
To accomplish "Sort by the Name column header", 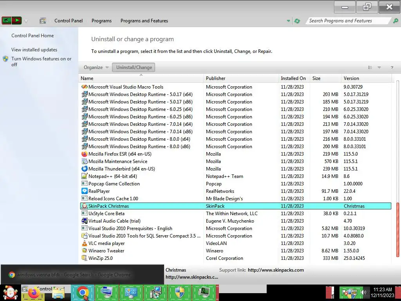I will point(141,78).
